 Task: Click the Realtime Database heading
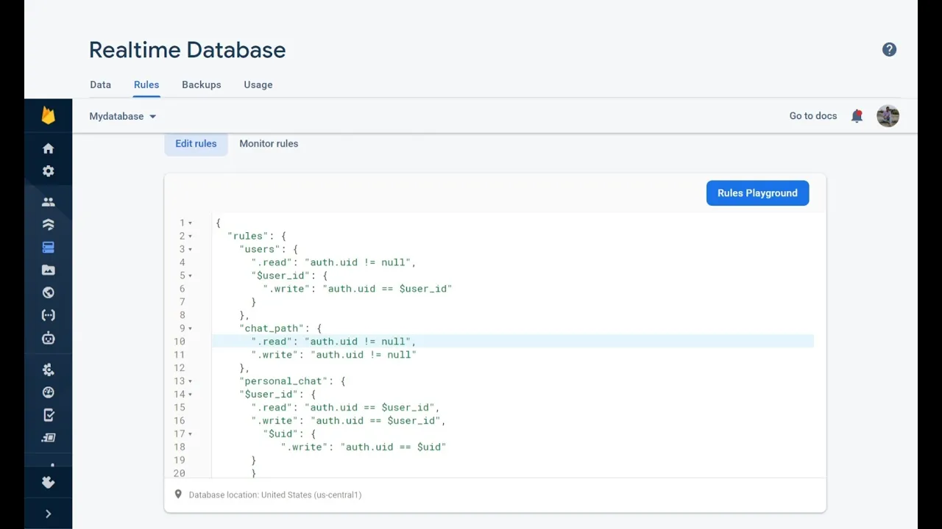pyautogui.click(x=188, y=50)
